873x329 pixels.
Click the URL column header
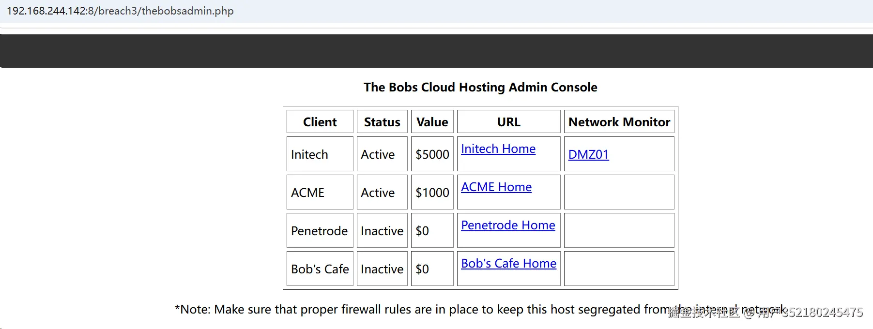tap(509, 121)
